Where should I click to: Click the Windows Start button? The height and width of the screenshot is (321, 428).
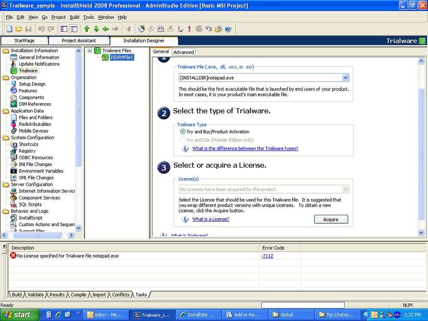(17, 315)
